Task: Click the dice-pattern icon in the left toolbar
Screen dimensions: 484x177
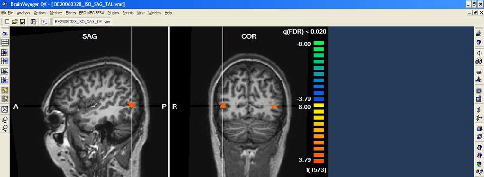Action: (x=5, y=109)
